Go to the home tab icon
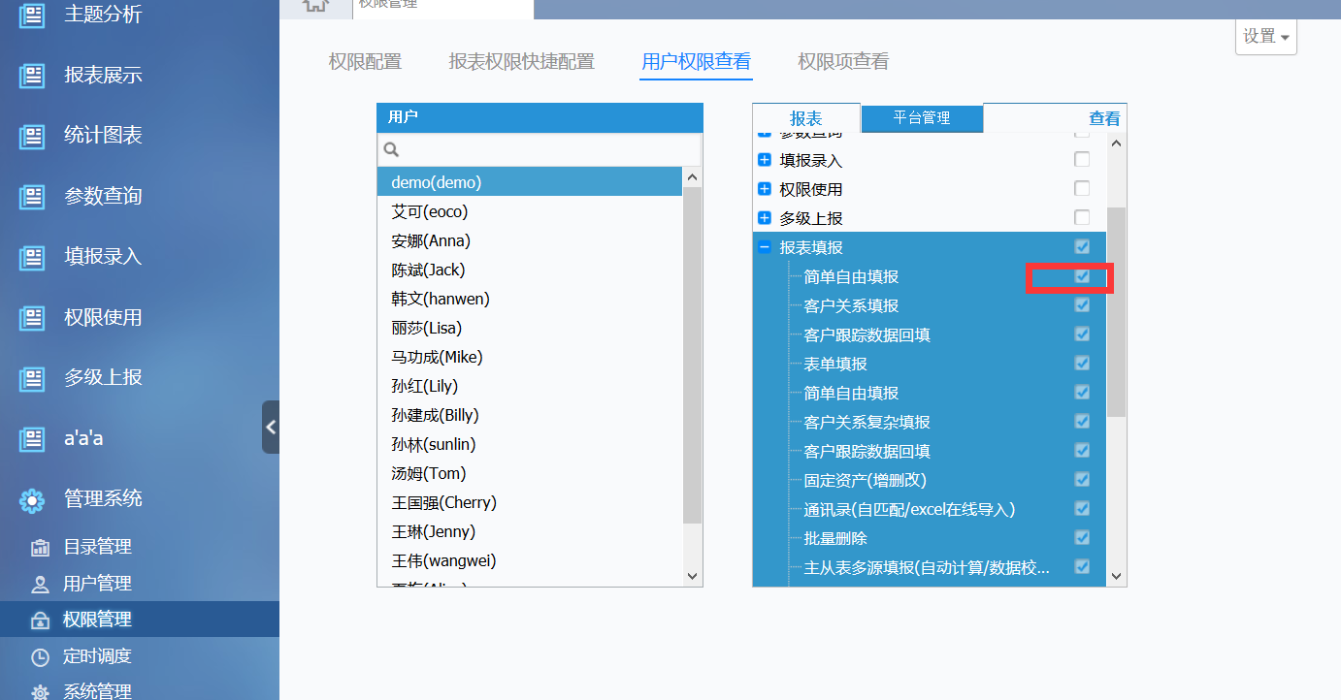The width and height of the screenshot is (1341, 700). 314,5
